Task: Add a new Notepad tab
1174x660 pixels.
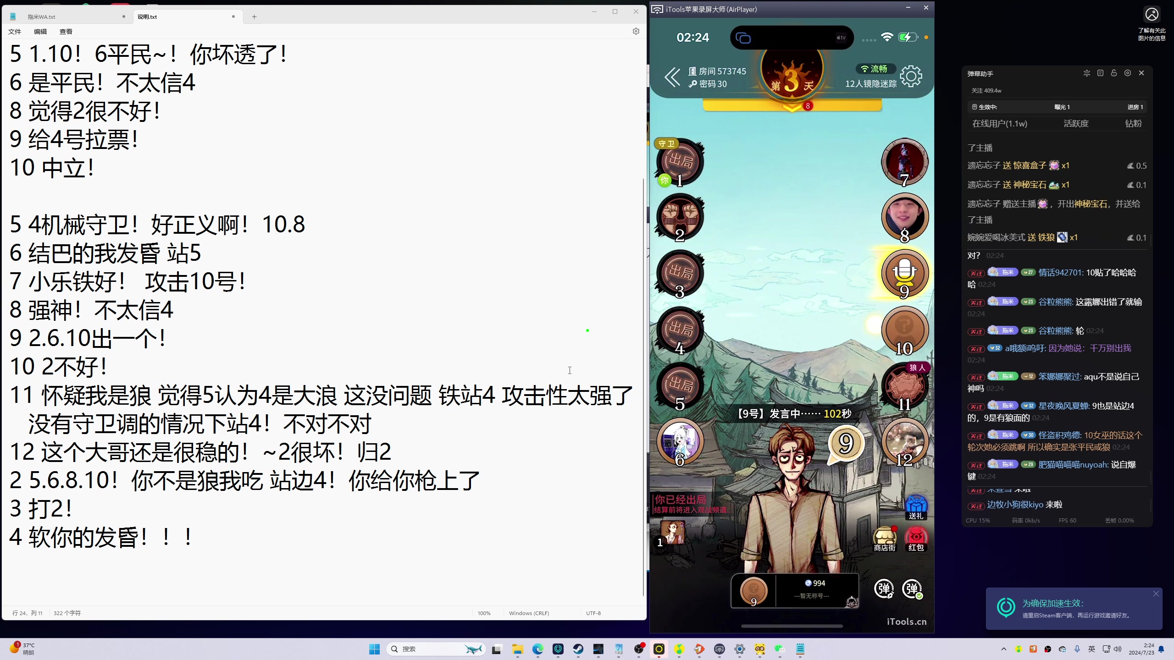Action: point(254,16)
